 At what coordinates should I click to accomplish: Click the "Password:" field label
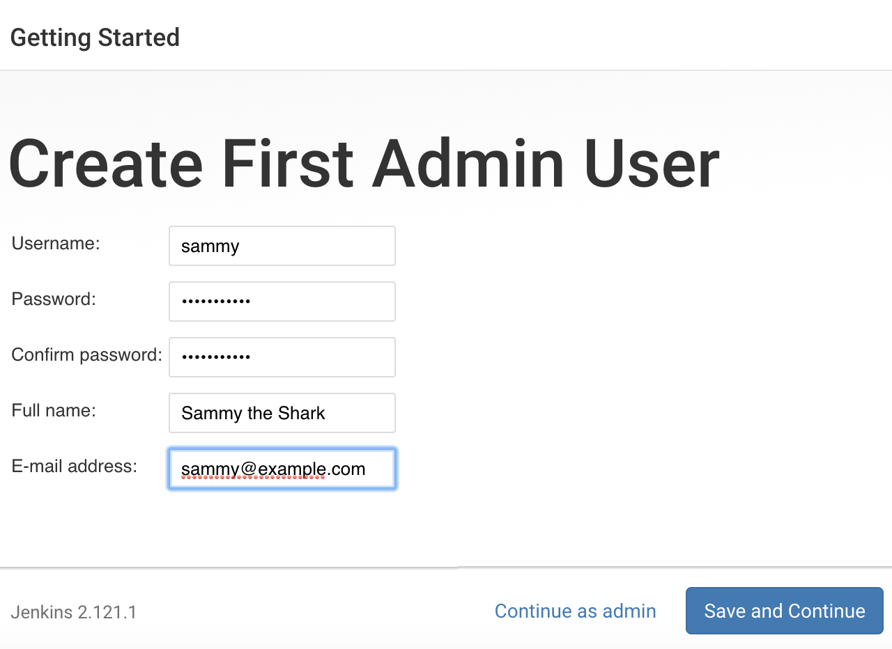(54, 299)
